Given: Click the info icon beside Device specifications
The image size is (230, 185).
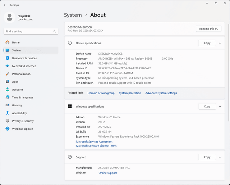Looking at the screenshot, I should pos(70,43).
